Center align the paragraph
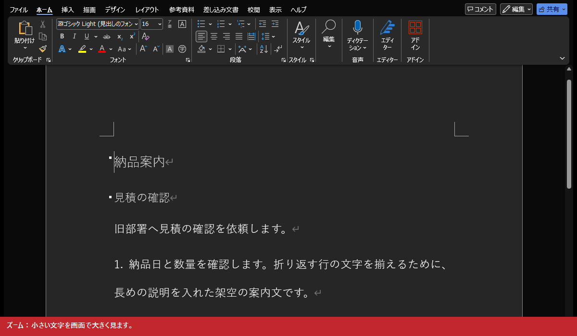Image resolution: width=577 pixels, height=336 pixels. click(x=214, y=36)
